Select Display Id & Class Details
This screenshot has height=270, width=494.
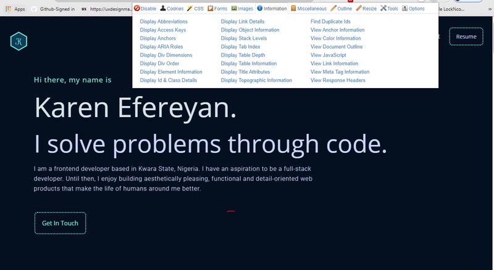(169, 80)
